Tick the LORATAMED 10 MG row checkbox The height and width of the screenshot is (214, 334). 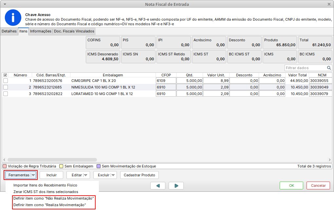(5, 94)
